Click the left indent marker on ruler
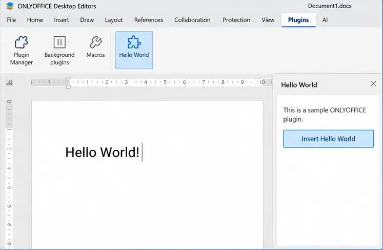 pos(68,86)
